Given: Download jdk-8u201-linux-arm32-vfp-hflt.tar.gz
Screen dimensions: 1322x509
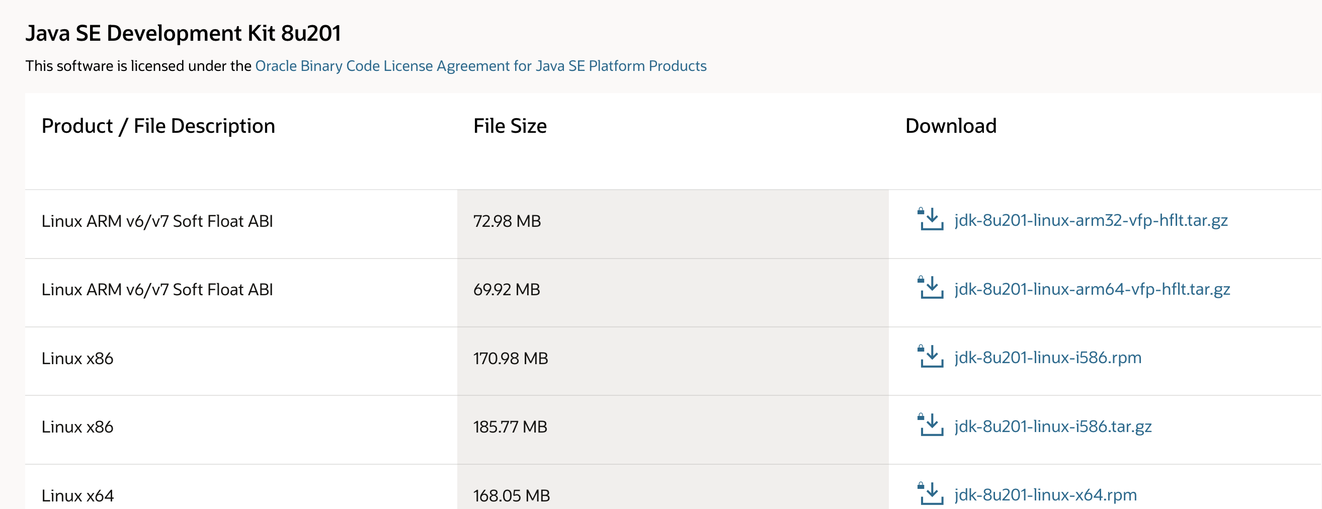Looking at the screenshot, I should pos(1091,220).
